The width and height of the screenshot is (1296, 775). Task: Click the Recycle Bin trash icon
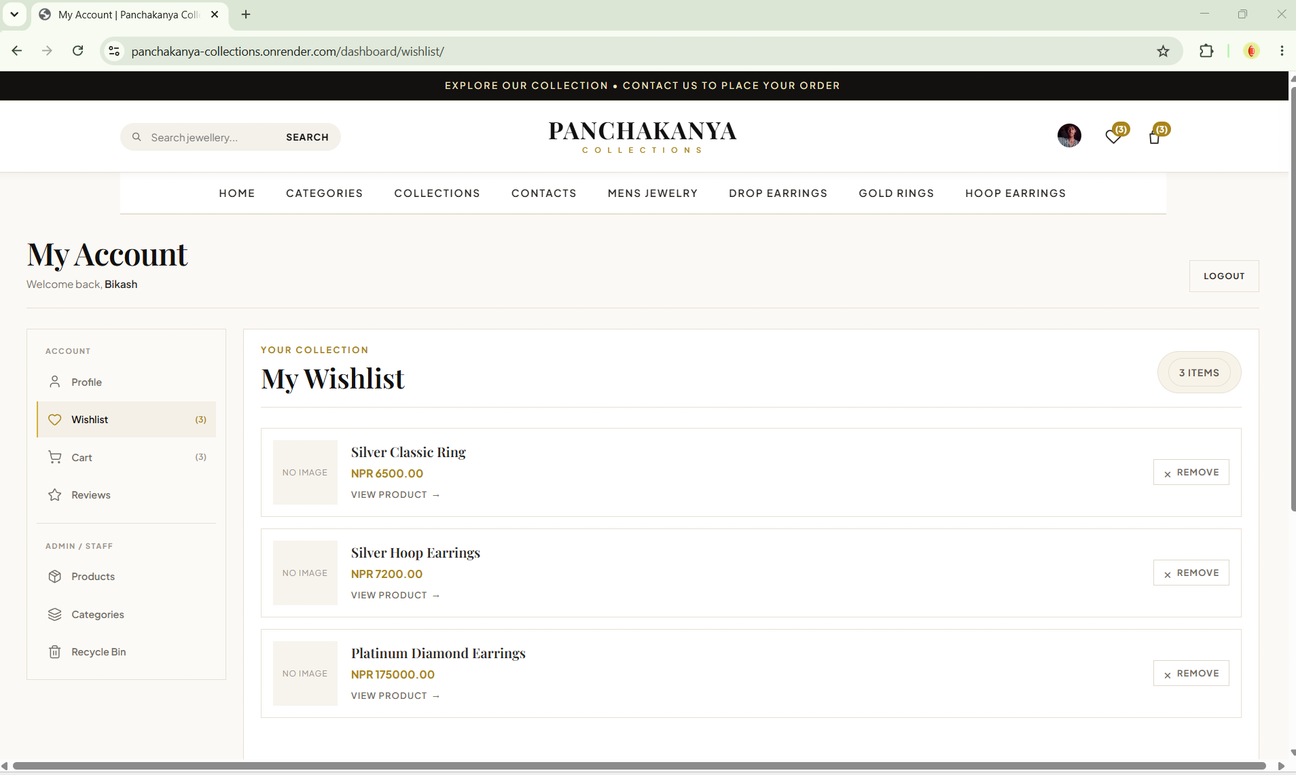tap(55, 652)
